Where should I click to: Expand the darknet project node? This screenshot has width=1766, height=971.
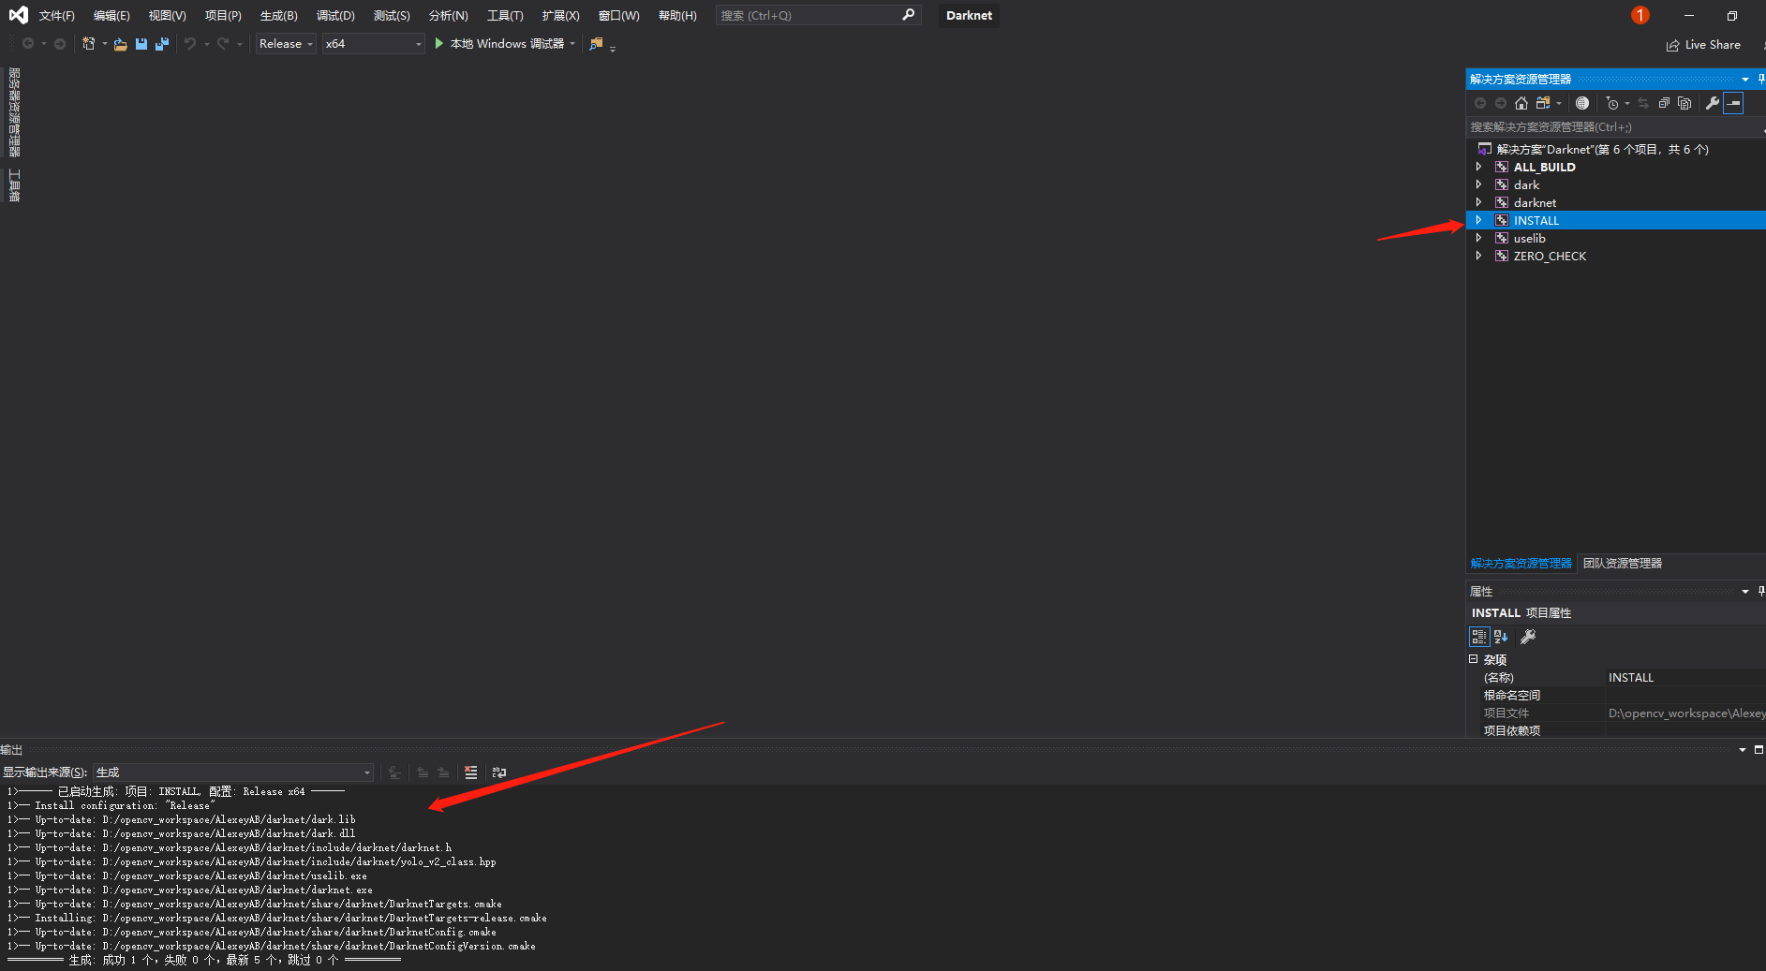tap(1479, 202)
